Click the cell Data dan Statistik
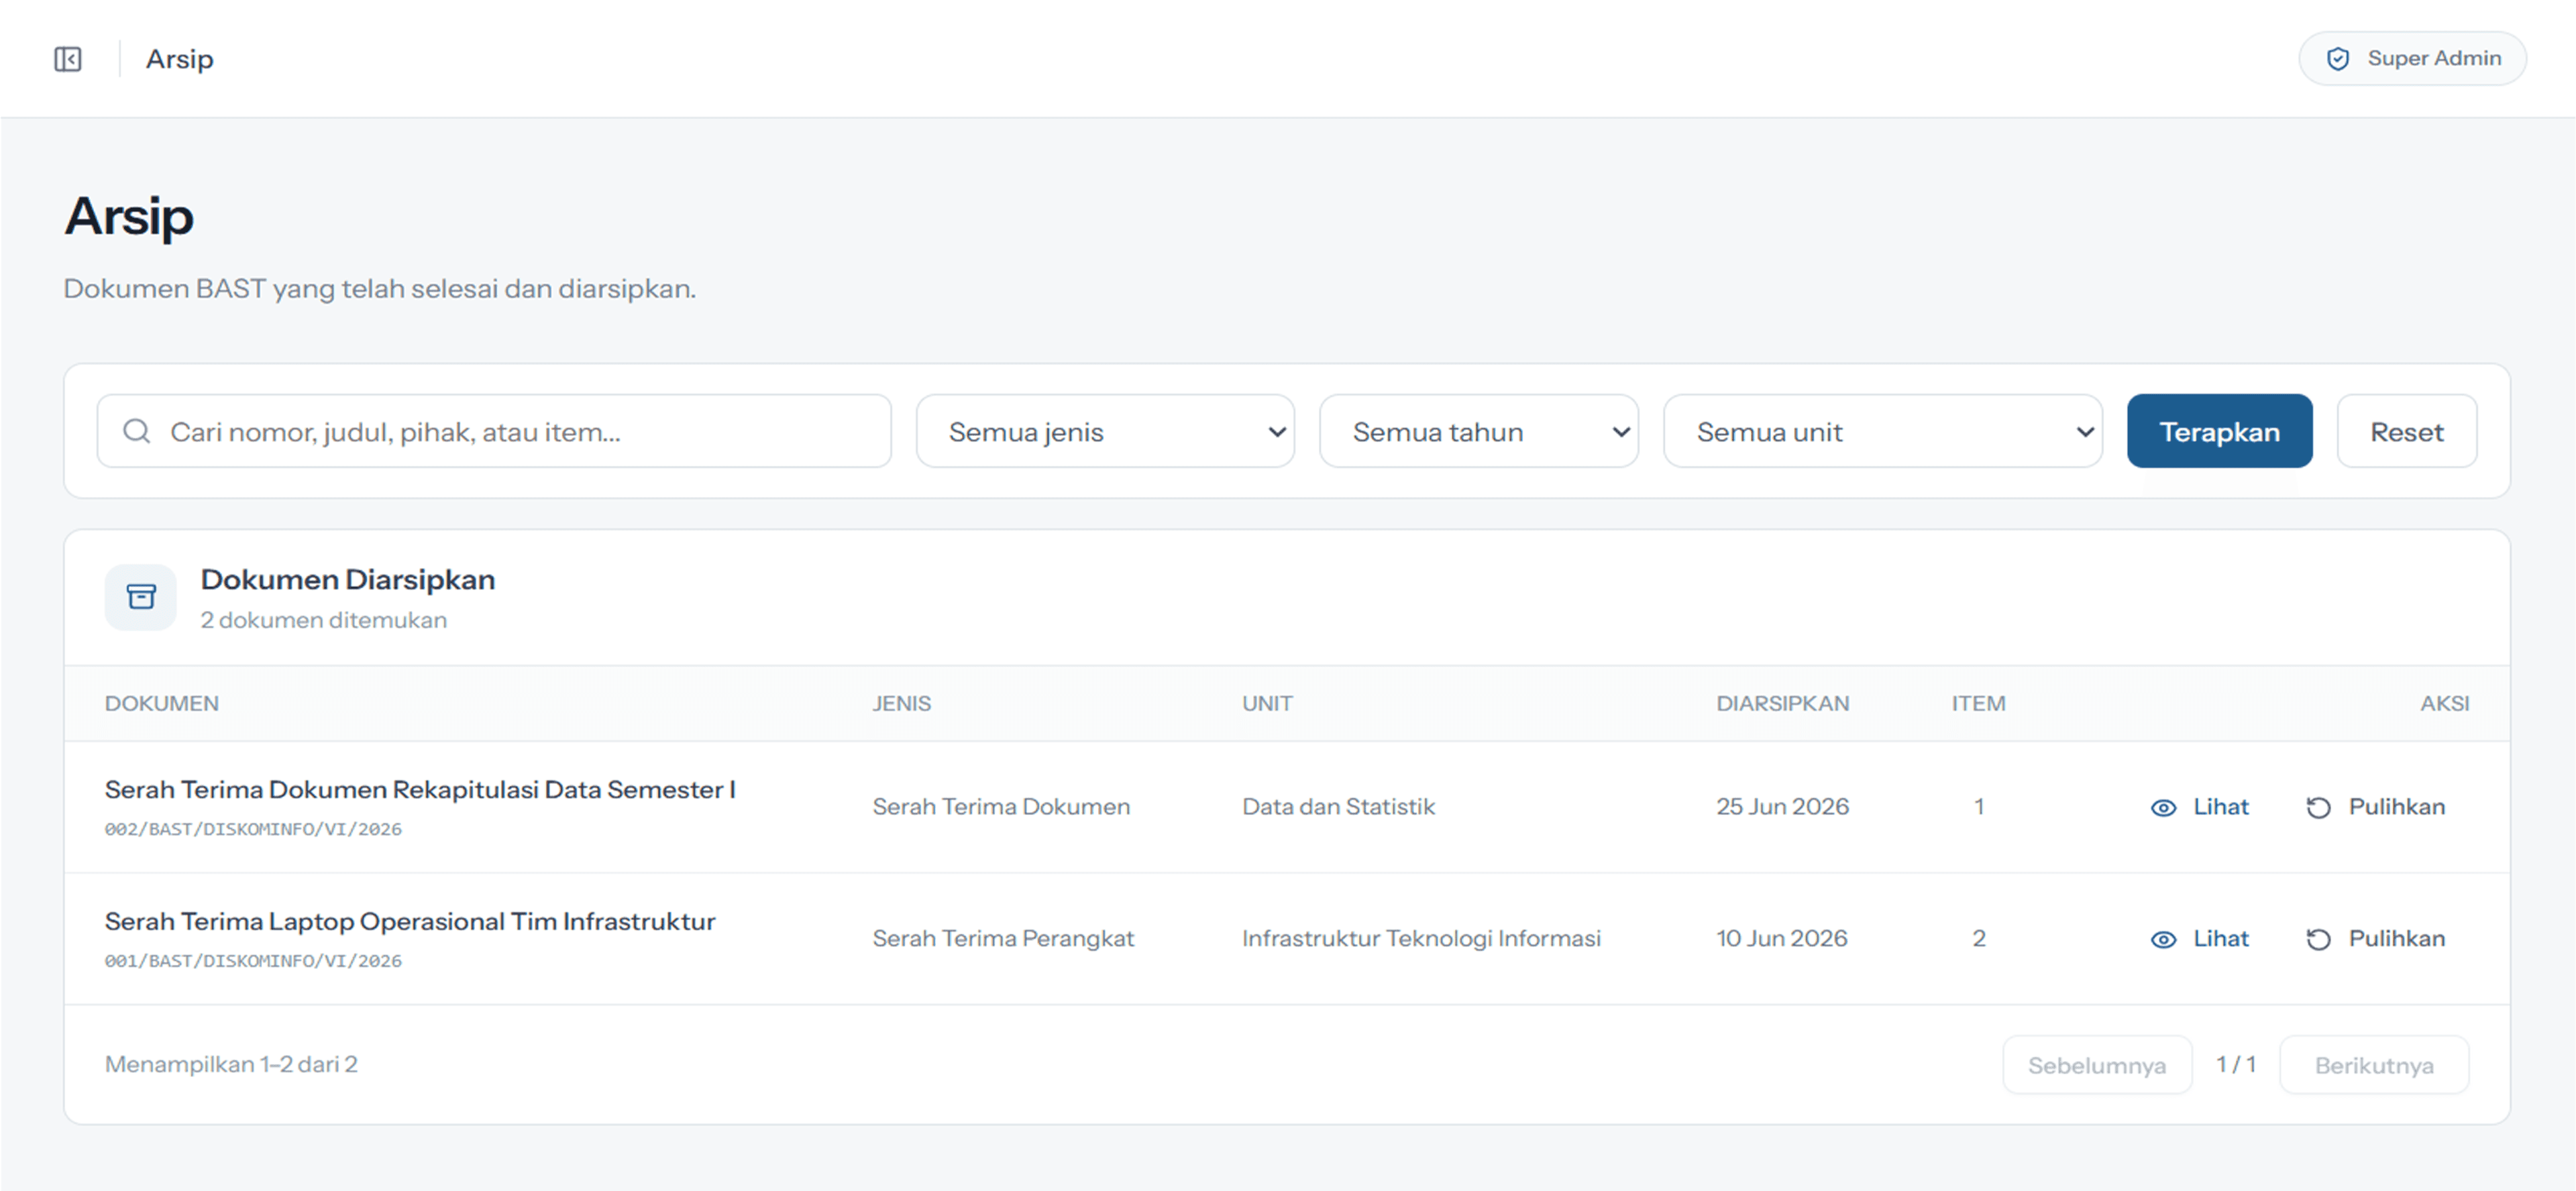The width and height of the screenshot is (2576, 1191). [x=1338, y=807]
